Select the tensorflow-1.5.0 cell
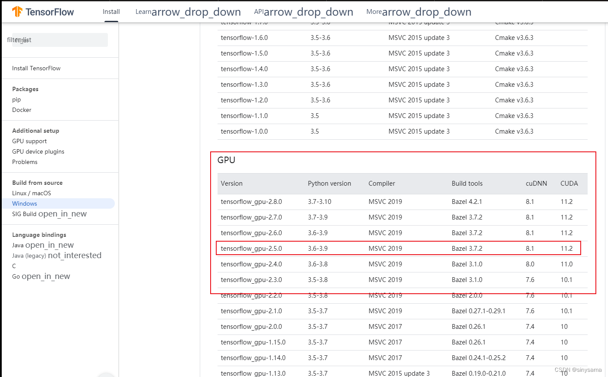 point(244,53)
